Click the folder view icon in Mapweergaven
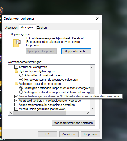Screen dimensions: 127x141 [x=17, y=43]
